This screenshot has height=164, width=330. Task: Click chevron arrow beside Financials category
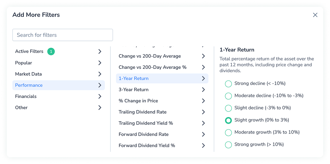pos(100,96)
